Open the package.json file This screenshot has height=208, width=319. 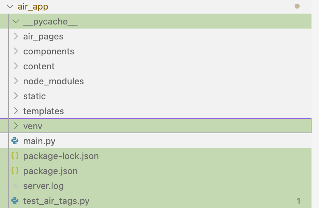(50, 171)
